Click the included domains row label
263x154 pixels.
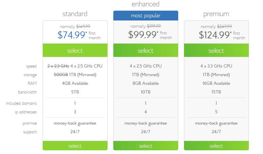tap(21, 103)
